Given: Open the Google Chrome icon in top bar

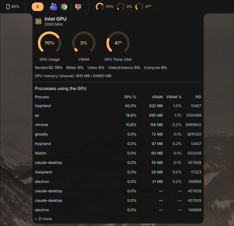Looking at the screenshot, I should pos(64,7).
